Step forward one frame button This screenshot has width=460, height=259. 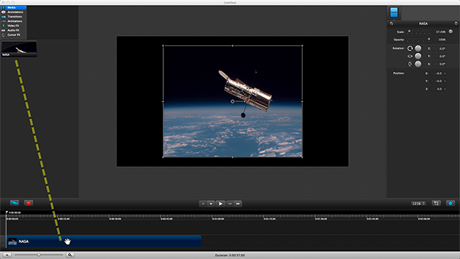click(x=230, y=204)
